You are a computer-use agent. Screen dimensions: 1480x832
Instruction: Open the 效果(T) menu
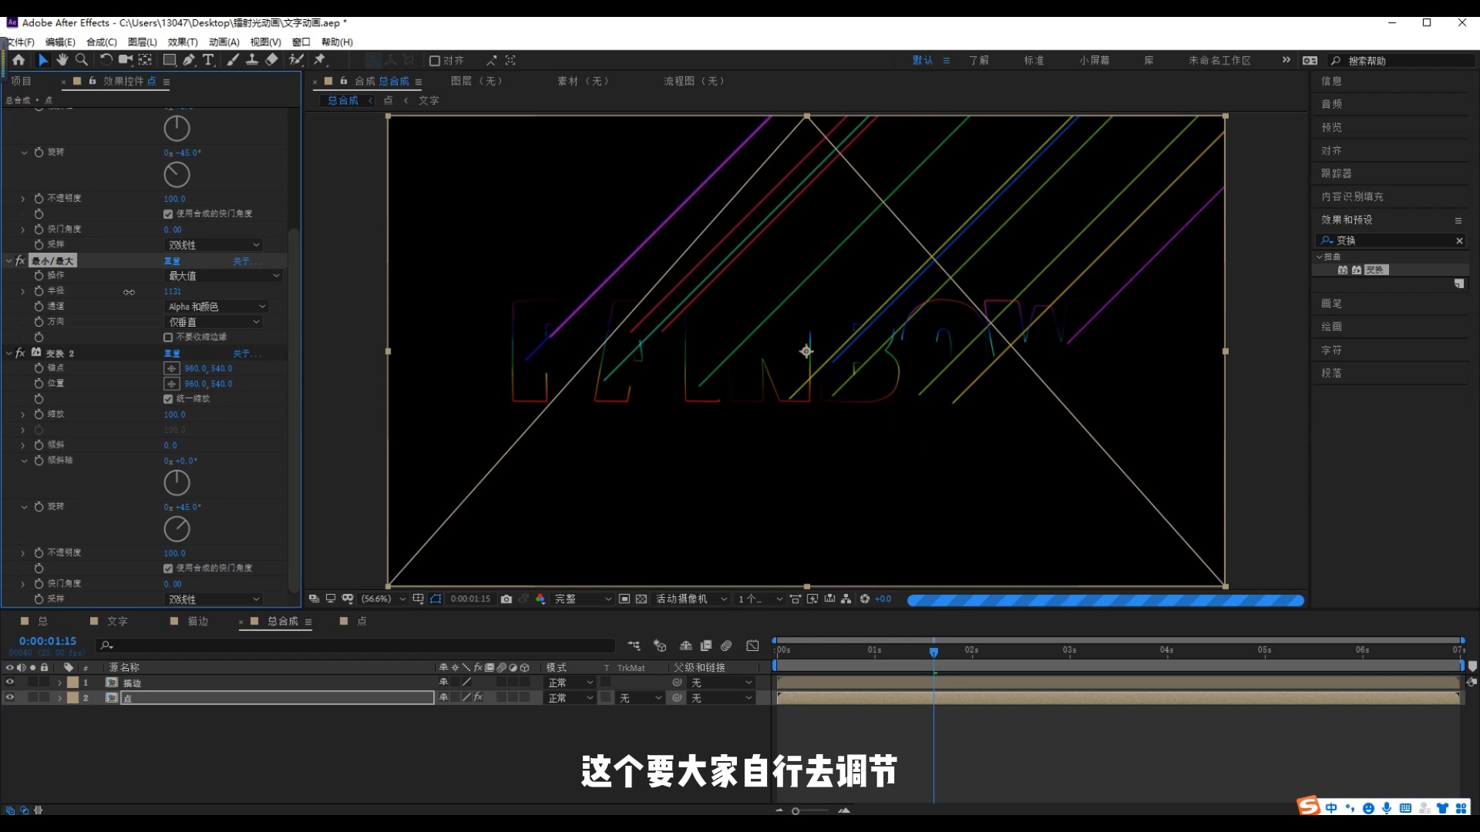(182, 42)
